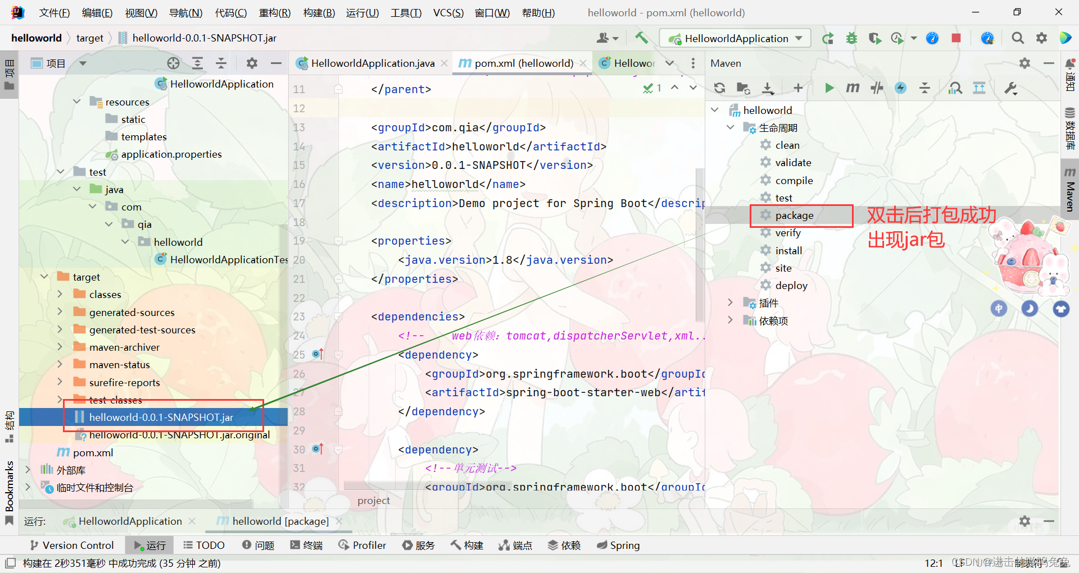The width and height of the screenshot is (1079, 573).
Task: Toggle skip tests mode in Maven panel
Action: click(x=877, y=88)
